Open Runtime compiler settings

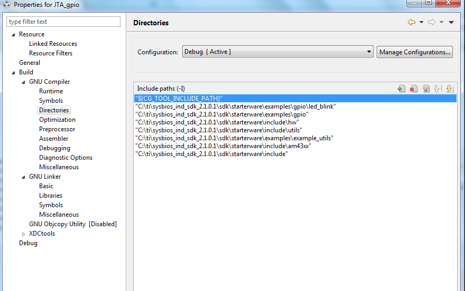coord(51,91)
